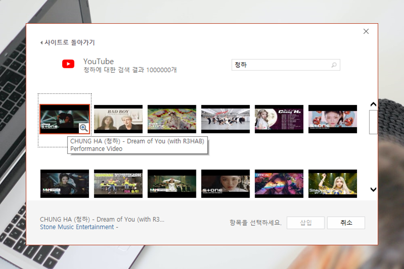Click the video title text in footer

click(x=102, y=220)
